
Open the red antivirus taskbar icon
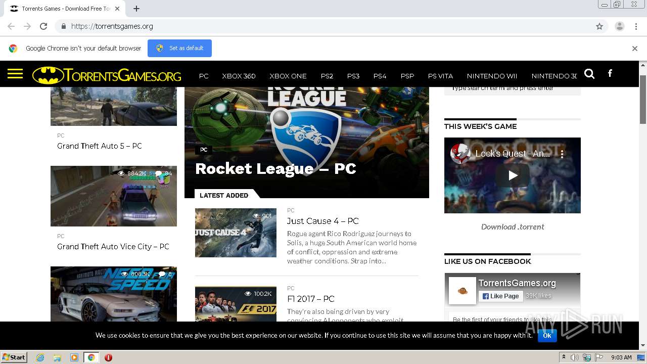pos(108,357)
